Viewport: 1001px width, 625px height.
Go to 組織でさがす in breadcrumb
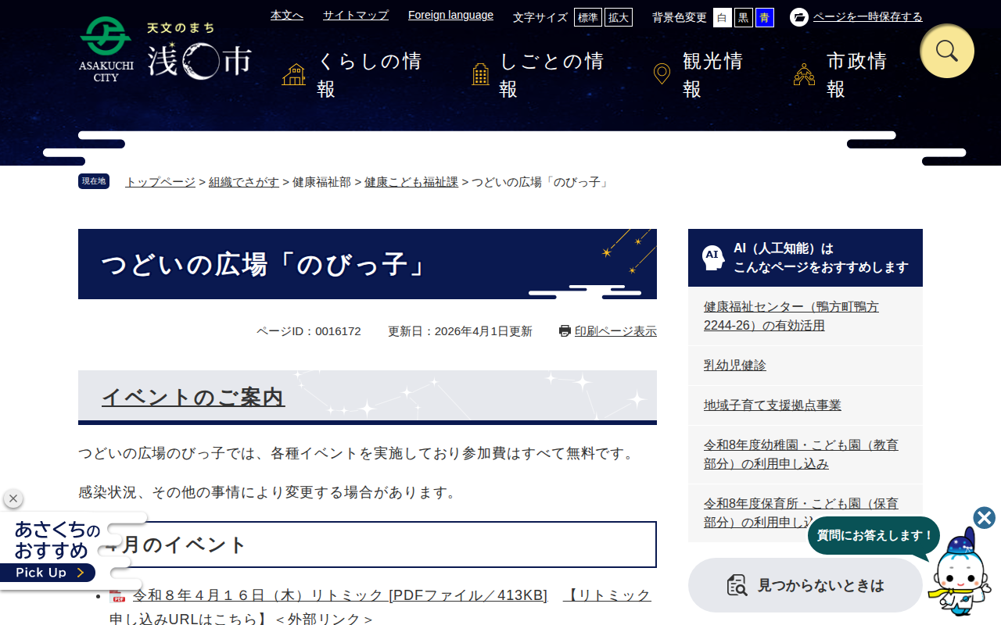pos(244,182)
